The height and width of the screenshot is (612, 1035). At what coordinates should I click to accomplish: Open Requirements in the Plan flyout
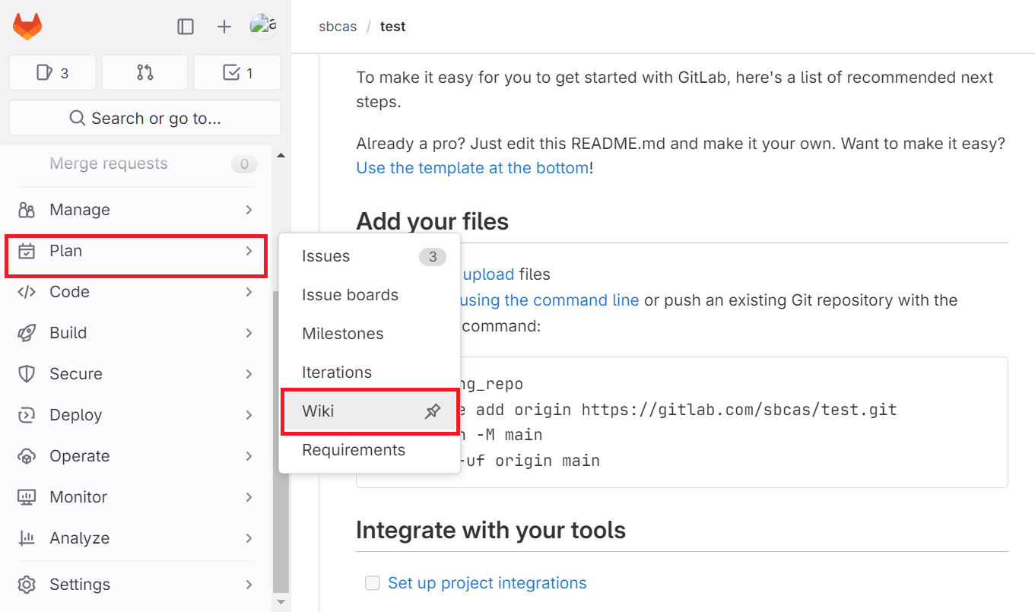tap(370, 450)
